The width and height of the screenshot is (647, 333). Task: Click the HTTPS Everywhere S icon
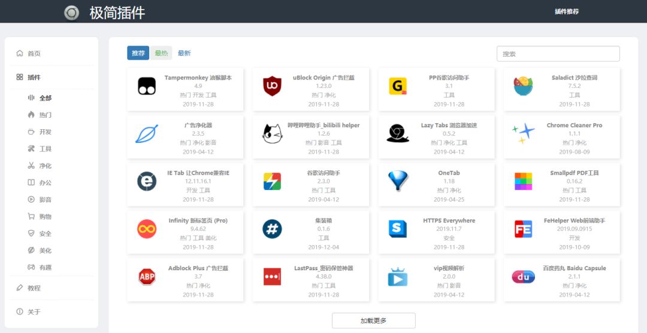point(398,229)
